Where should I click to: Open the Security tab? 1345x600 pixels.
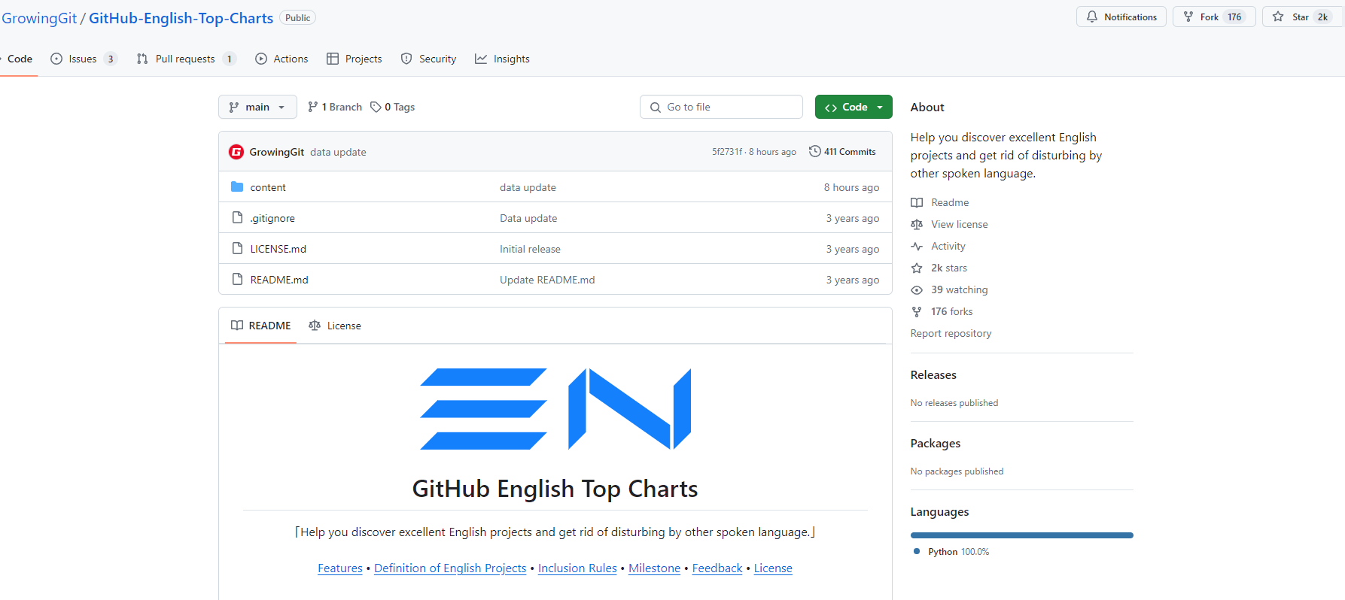(428, 59)
